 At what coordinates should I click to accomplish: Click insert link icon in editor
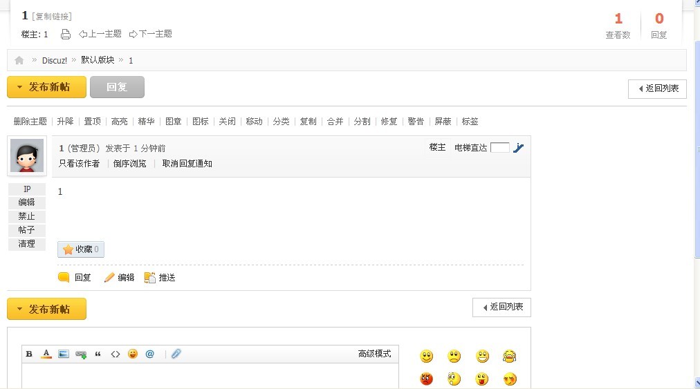pyautogui.click(x=81, y=354)
